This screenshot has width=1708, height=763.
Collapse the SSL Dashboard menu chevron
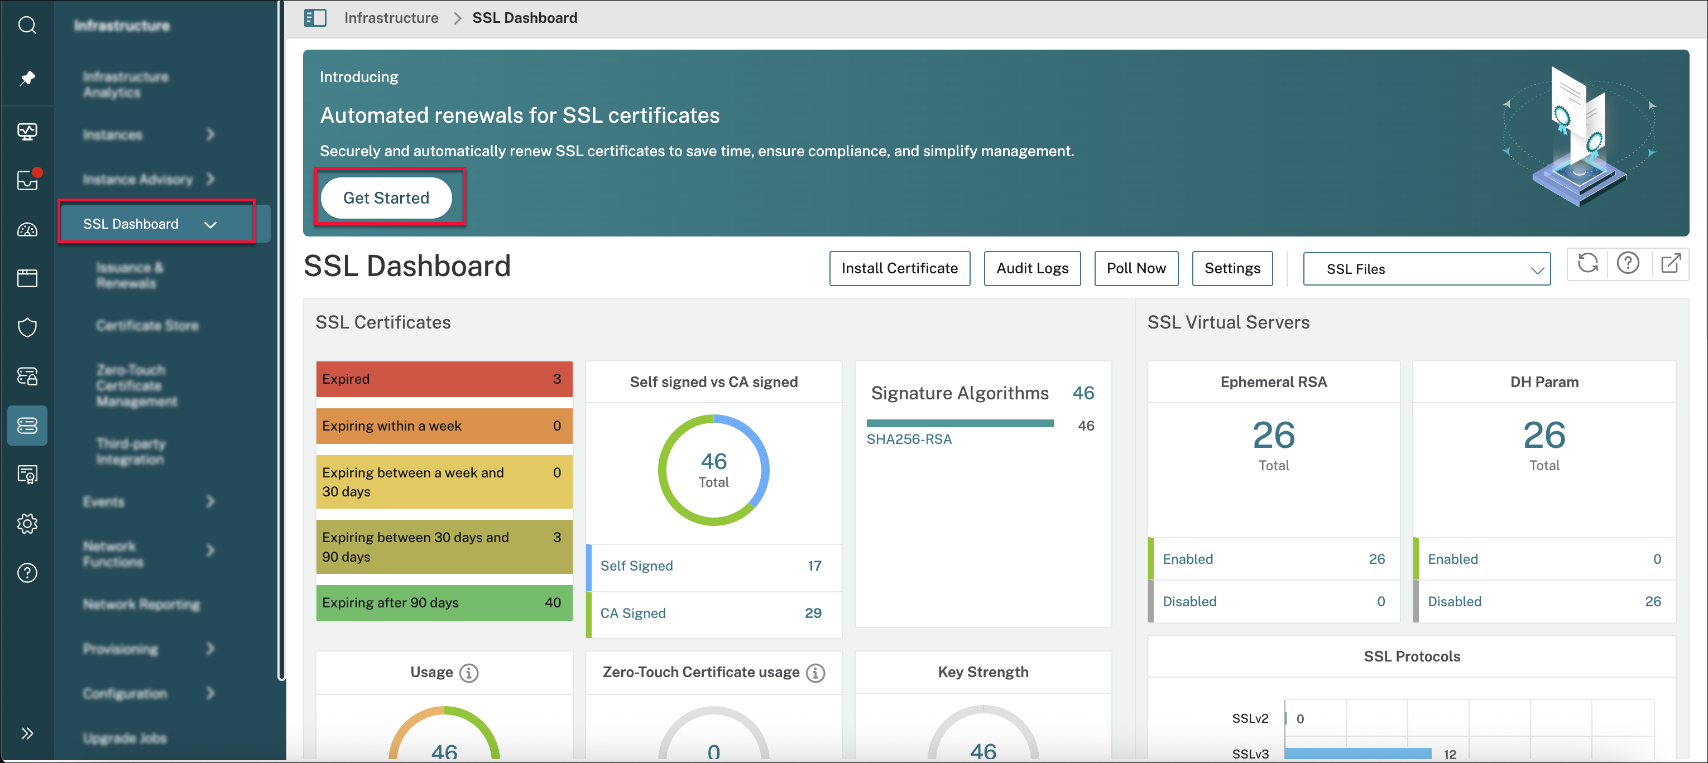tap(210, 225)
